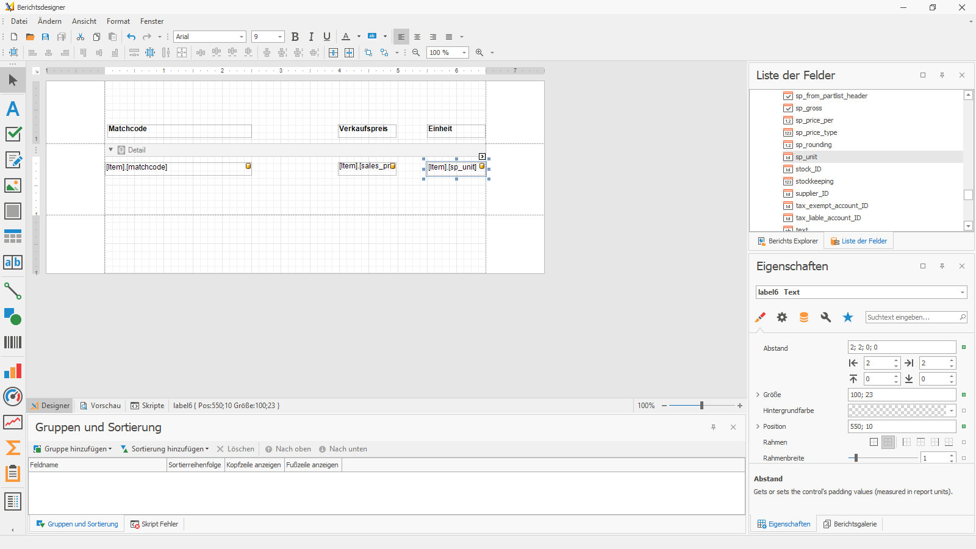Open the Hintergrundfarbe color dropdown
This screenshot has height=549, width=976.
[951, 411]
